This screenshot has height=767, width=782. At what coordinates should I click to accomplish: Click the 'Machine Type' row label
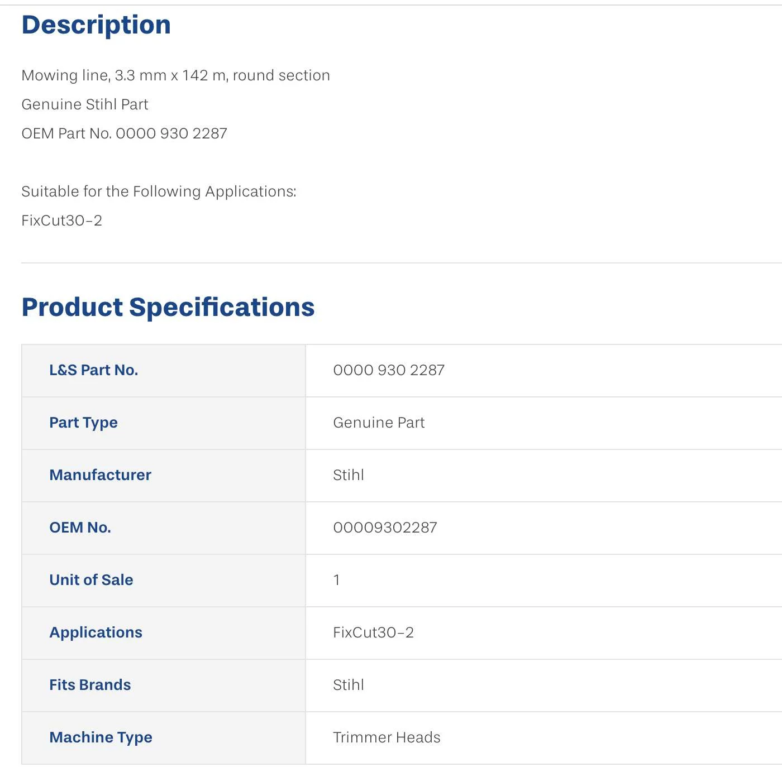[101, 737]
